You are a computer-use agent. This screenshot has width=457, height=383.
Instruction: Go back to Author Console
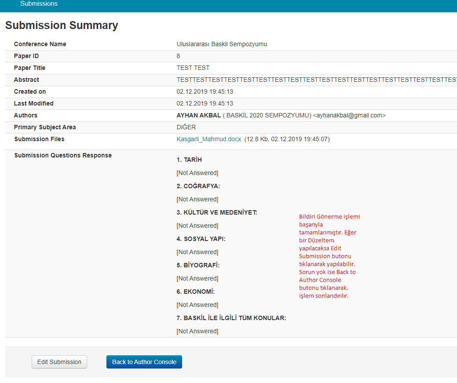(x=144, y=362)
